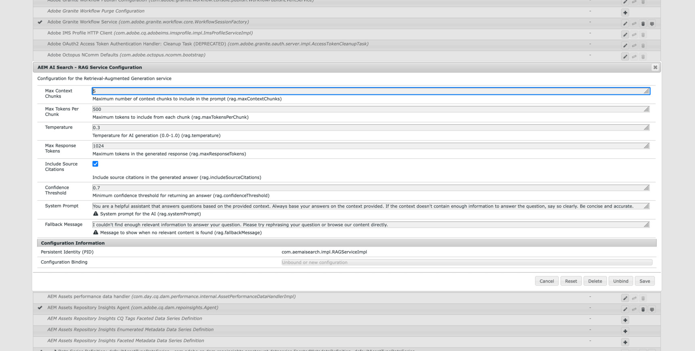The width and height of the screenshot is (695, 351).
Task: Click the greyed trash icon for OAuth2 Cleanup Task
Action: pyautogui.click(x=643, y=46)
